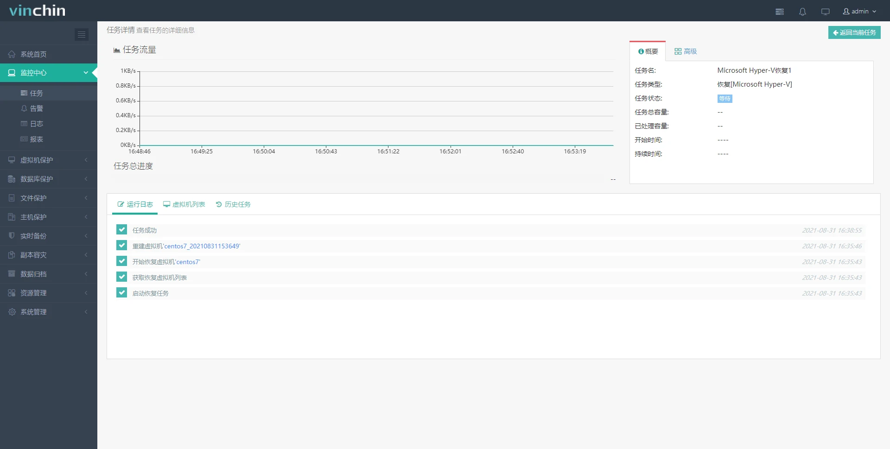This screenshot has width=890, height=449.
Task: Switch to the 概要 tab
Action: (648, 51)
